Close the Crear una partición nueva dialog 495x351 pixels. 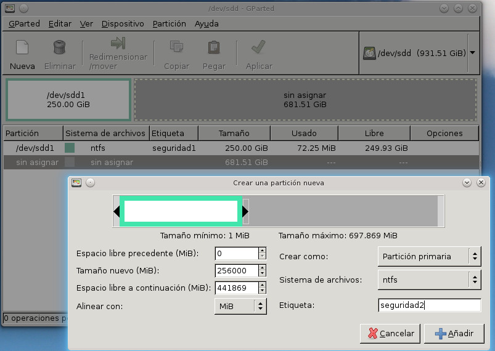[481, 183]
